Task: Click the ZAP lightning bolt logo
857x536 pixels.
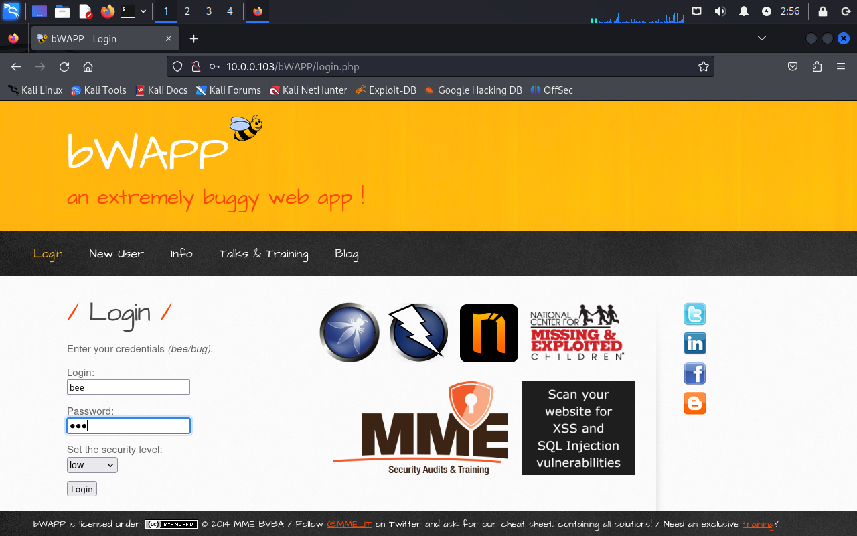Action: tap(418, 332)
